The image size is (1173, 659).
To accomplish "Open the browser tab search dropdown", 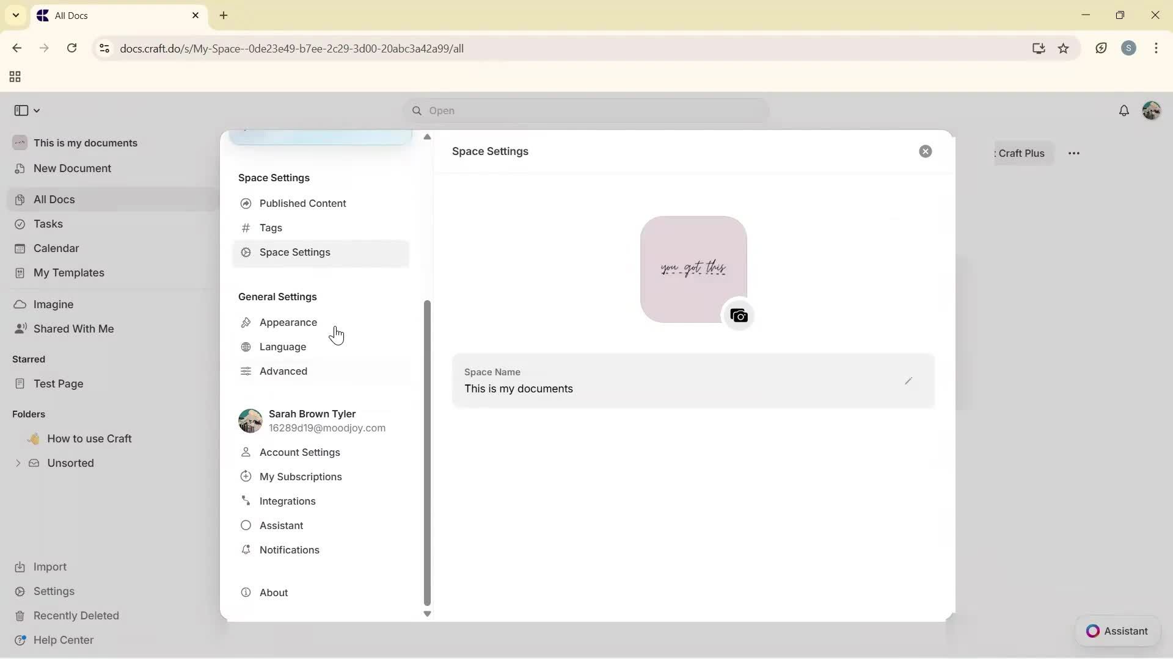I will [x=16, y=15].
